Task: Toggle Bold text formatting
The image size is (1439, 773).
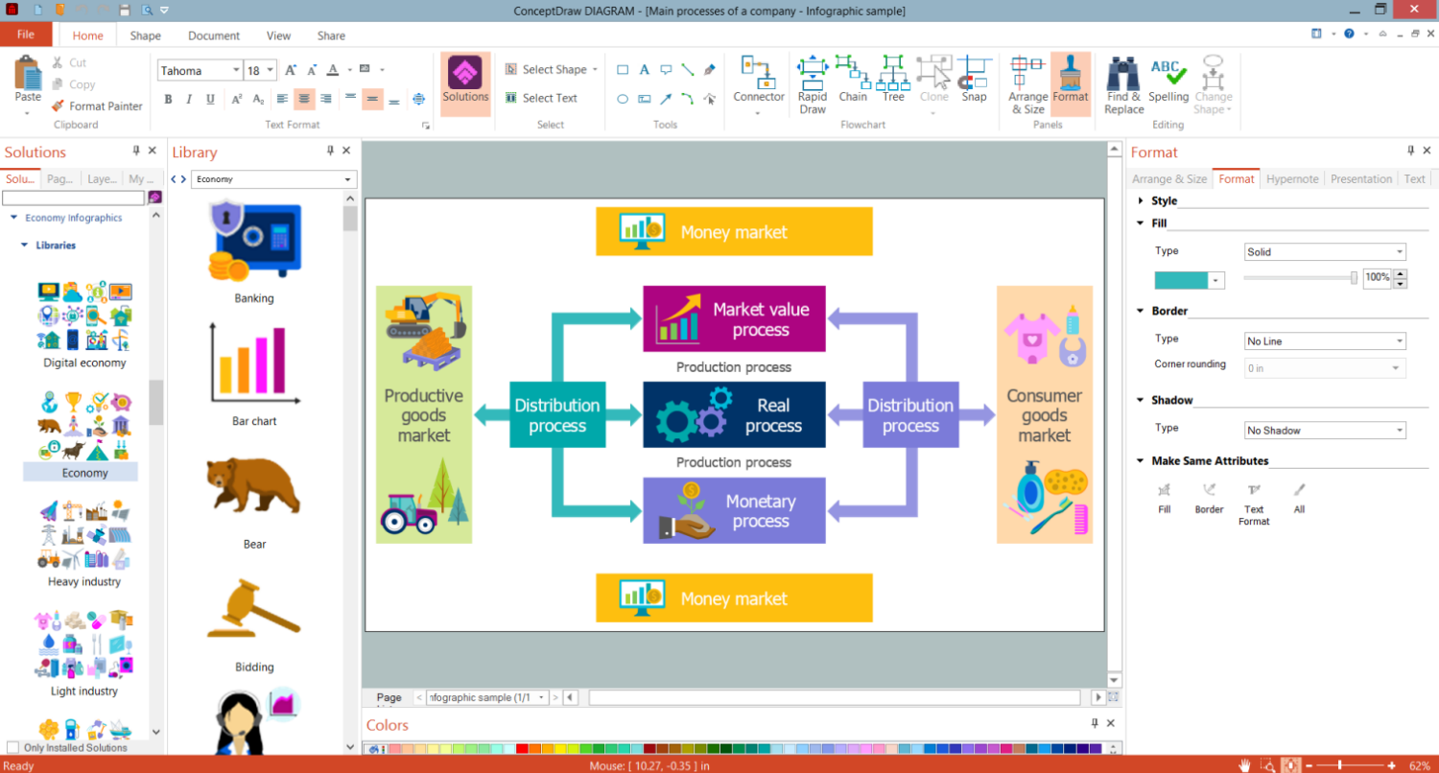Action: coord(168,99)
